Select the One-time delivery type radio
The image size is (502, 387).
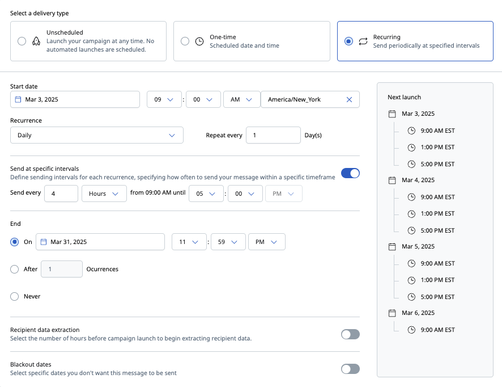coord(185,41)
